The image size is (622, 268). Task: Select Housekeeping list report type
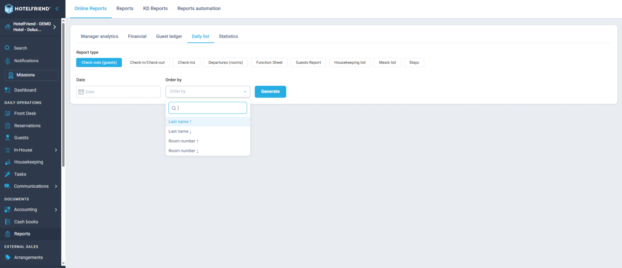350,63
